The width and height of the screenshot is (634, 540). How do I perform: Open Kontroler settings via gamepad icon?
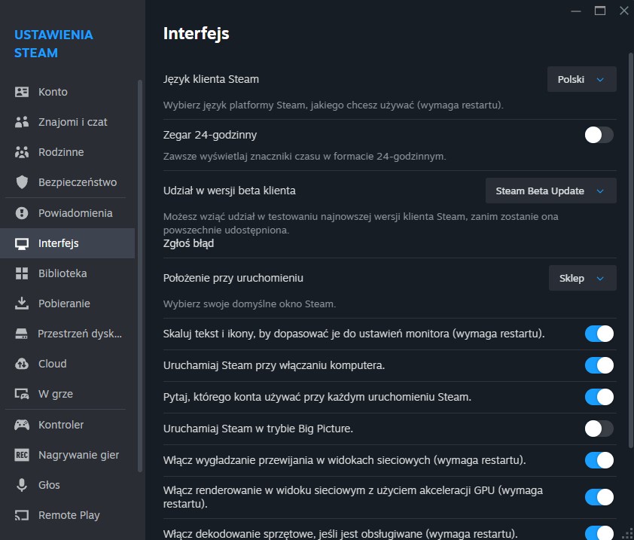21,424
